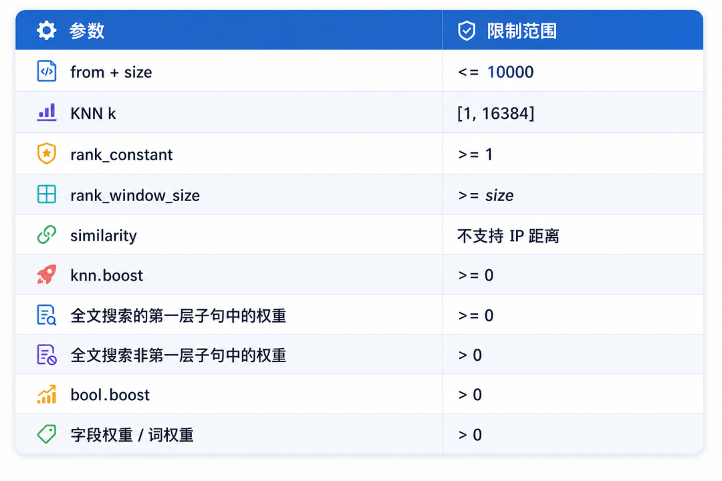
Task: Click the bar chart icon beside KNN k
Action: [47, 112]
